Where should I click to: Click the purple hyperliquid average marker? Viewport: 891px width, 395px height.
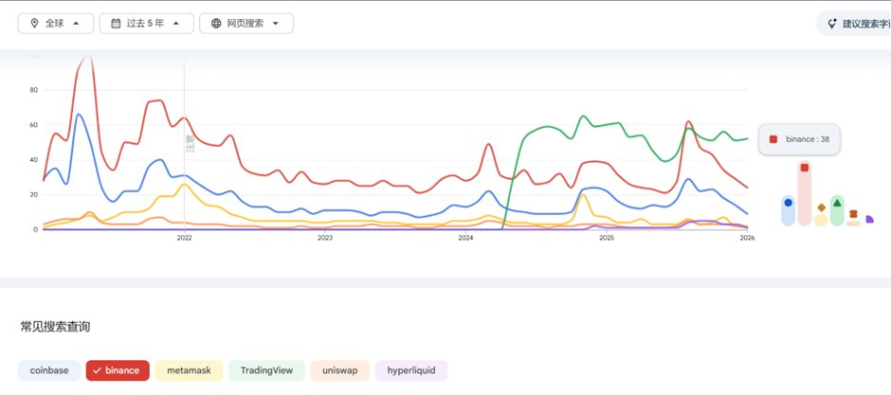tap(869, 220)
